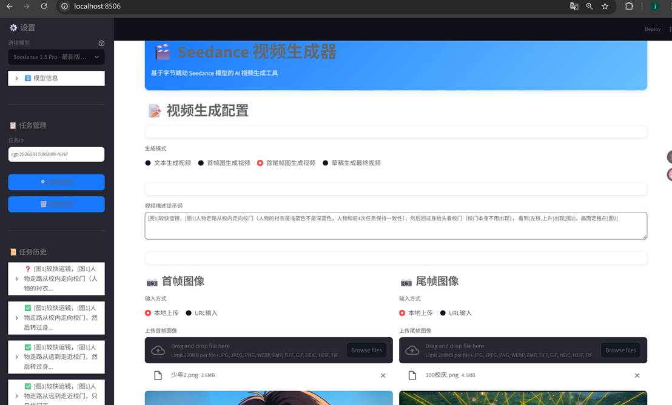
Task: Remove the uploaded file 少年2.png
Action: 383,375
